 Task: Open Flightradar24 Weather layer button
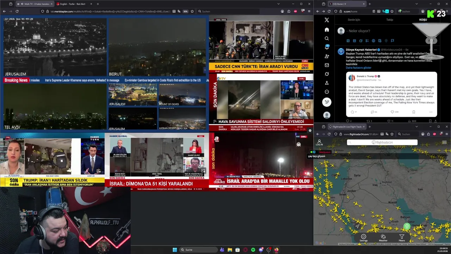383,238
